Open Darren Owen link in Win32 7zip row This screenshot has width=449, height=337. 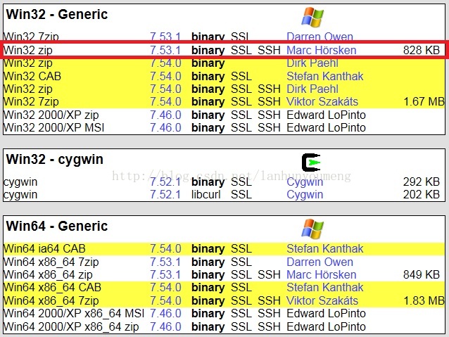[320, 37]
